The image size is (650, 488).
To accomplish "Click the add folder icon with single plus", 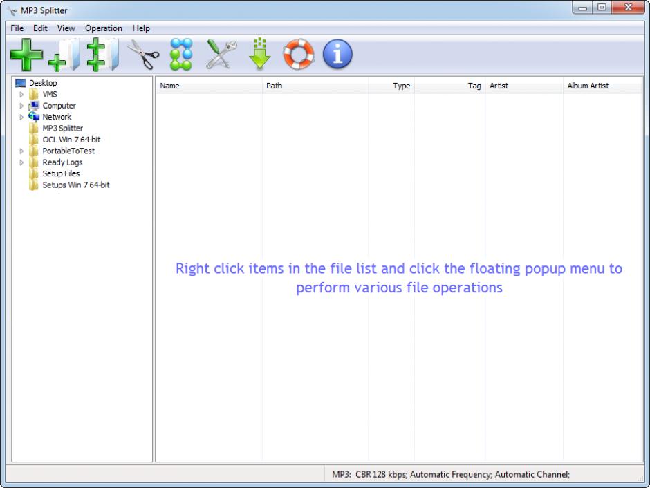I will pyautogui.click(x=64, y=55).
